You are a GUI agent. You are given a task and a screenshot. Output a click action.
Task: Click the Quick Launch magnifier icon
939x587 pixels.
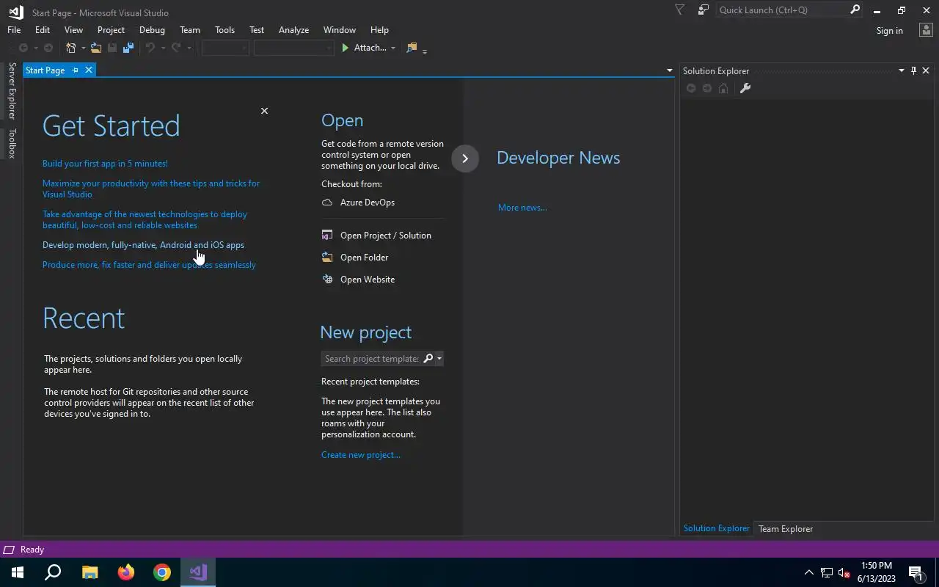(x=855, y=10)
